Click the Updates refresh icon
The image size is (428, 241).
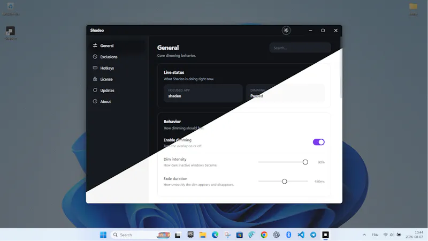[95, 90]
